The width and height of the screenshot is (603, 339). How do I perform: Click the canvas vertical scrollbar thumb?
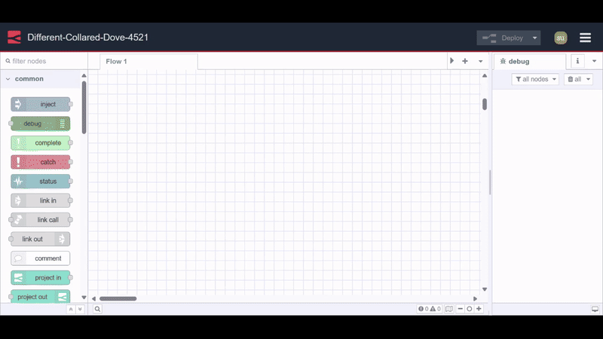coord(485,104)
